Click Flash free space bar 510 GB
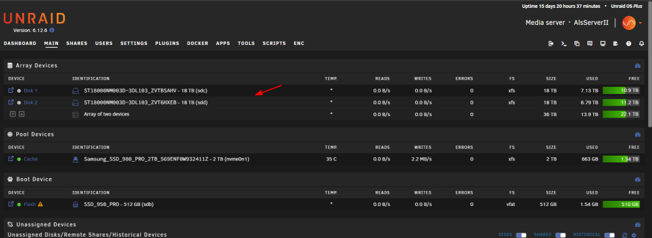This screenshot has width=652, height=238. (x=621, y=204)
